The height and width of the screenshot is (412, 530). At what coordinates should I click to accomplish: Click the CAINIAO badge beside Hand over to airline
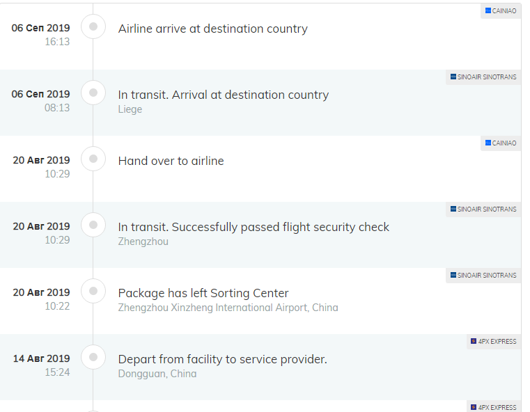(501, 143)
